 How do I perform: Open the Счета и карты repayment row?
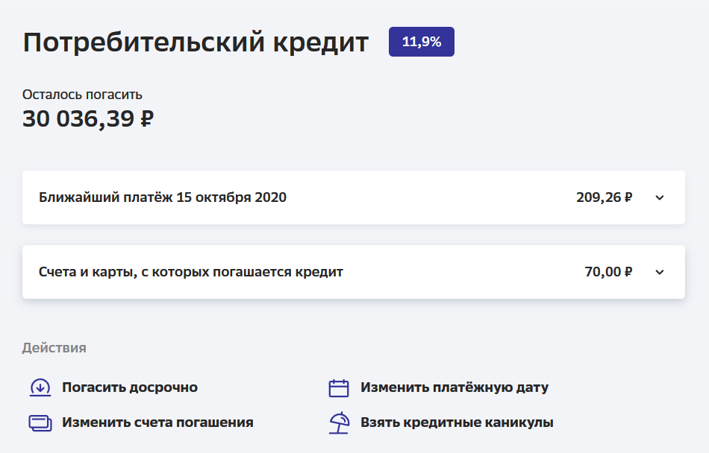pyautogui.click(x=190, y=272)
